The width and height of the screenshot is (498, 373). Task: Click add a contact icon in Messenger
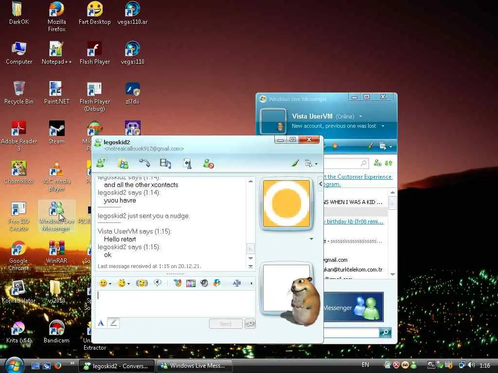click(x=377, y=163)
